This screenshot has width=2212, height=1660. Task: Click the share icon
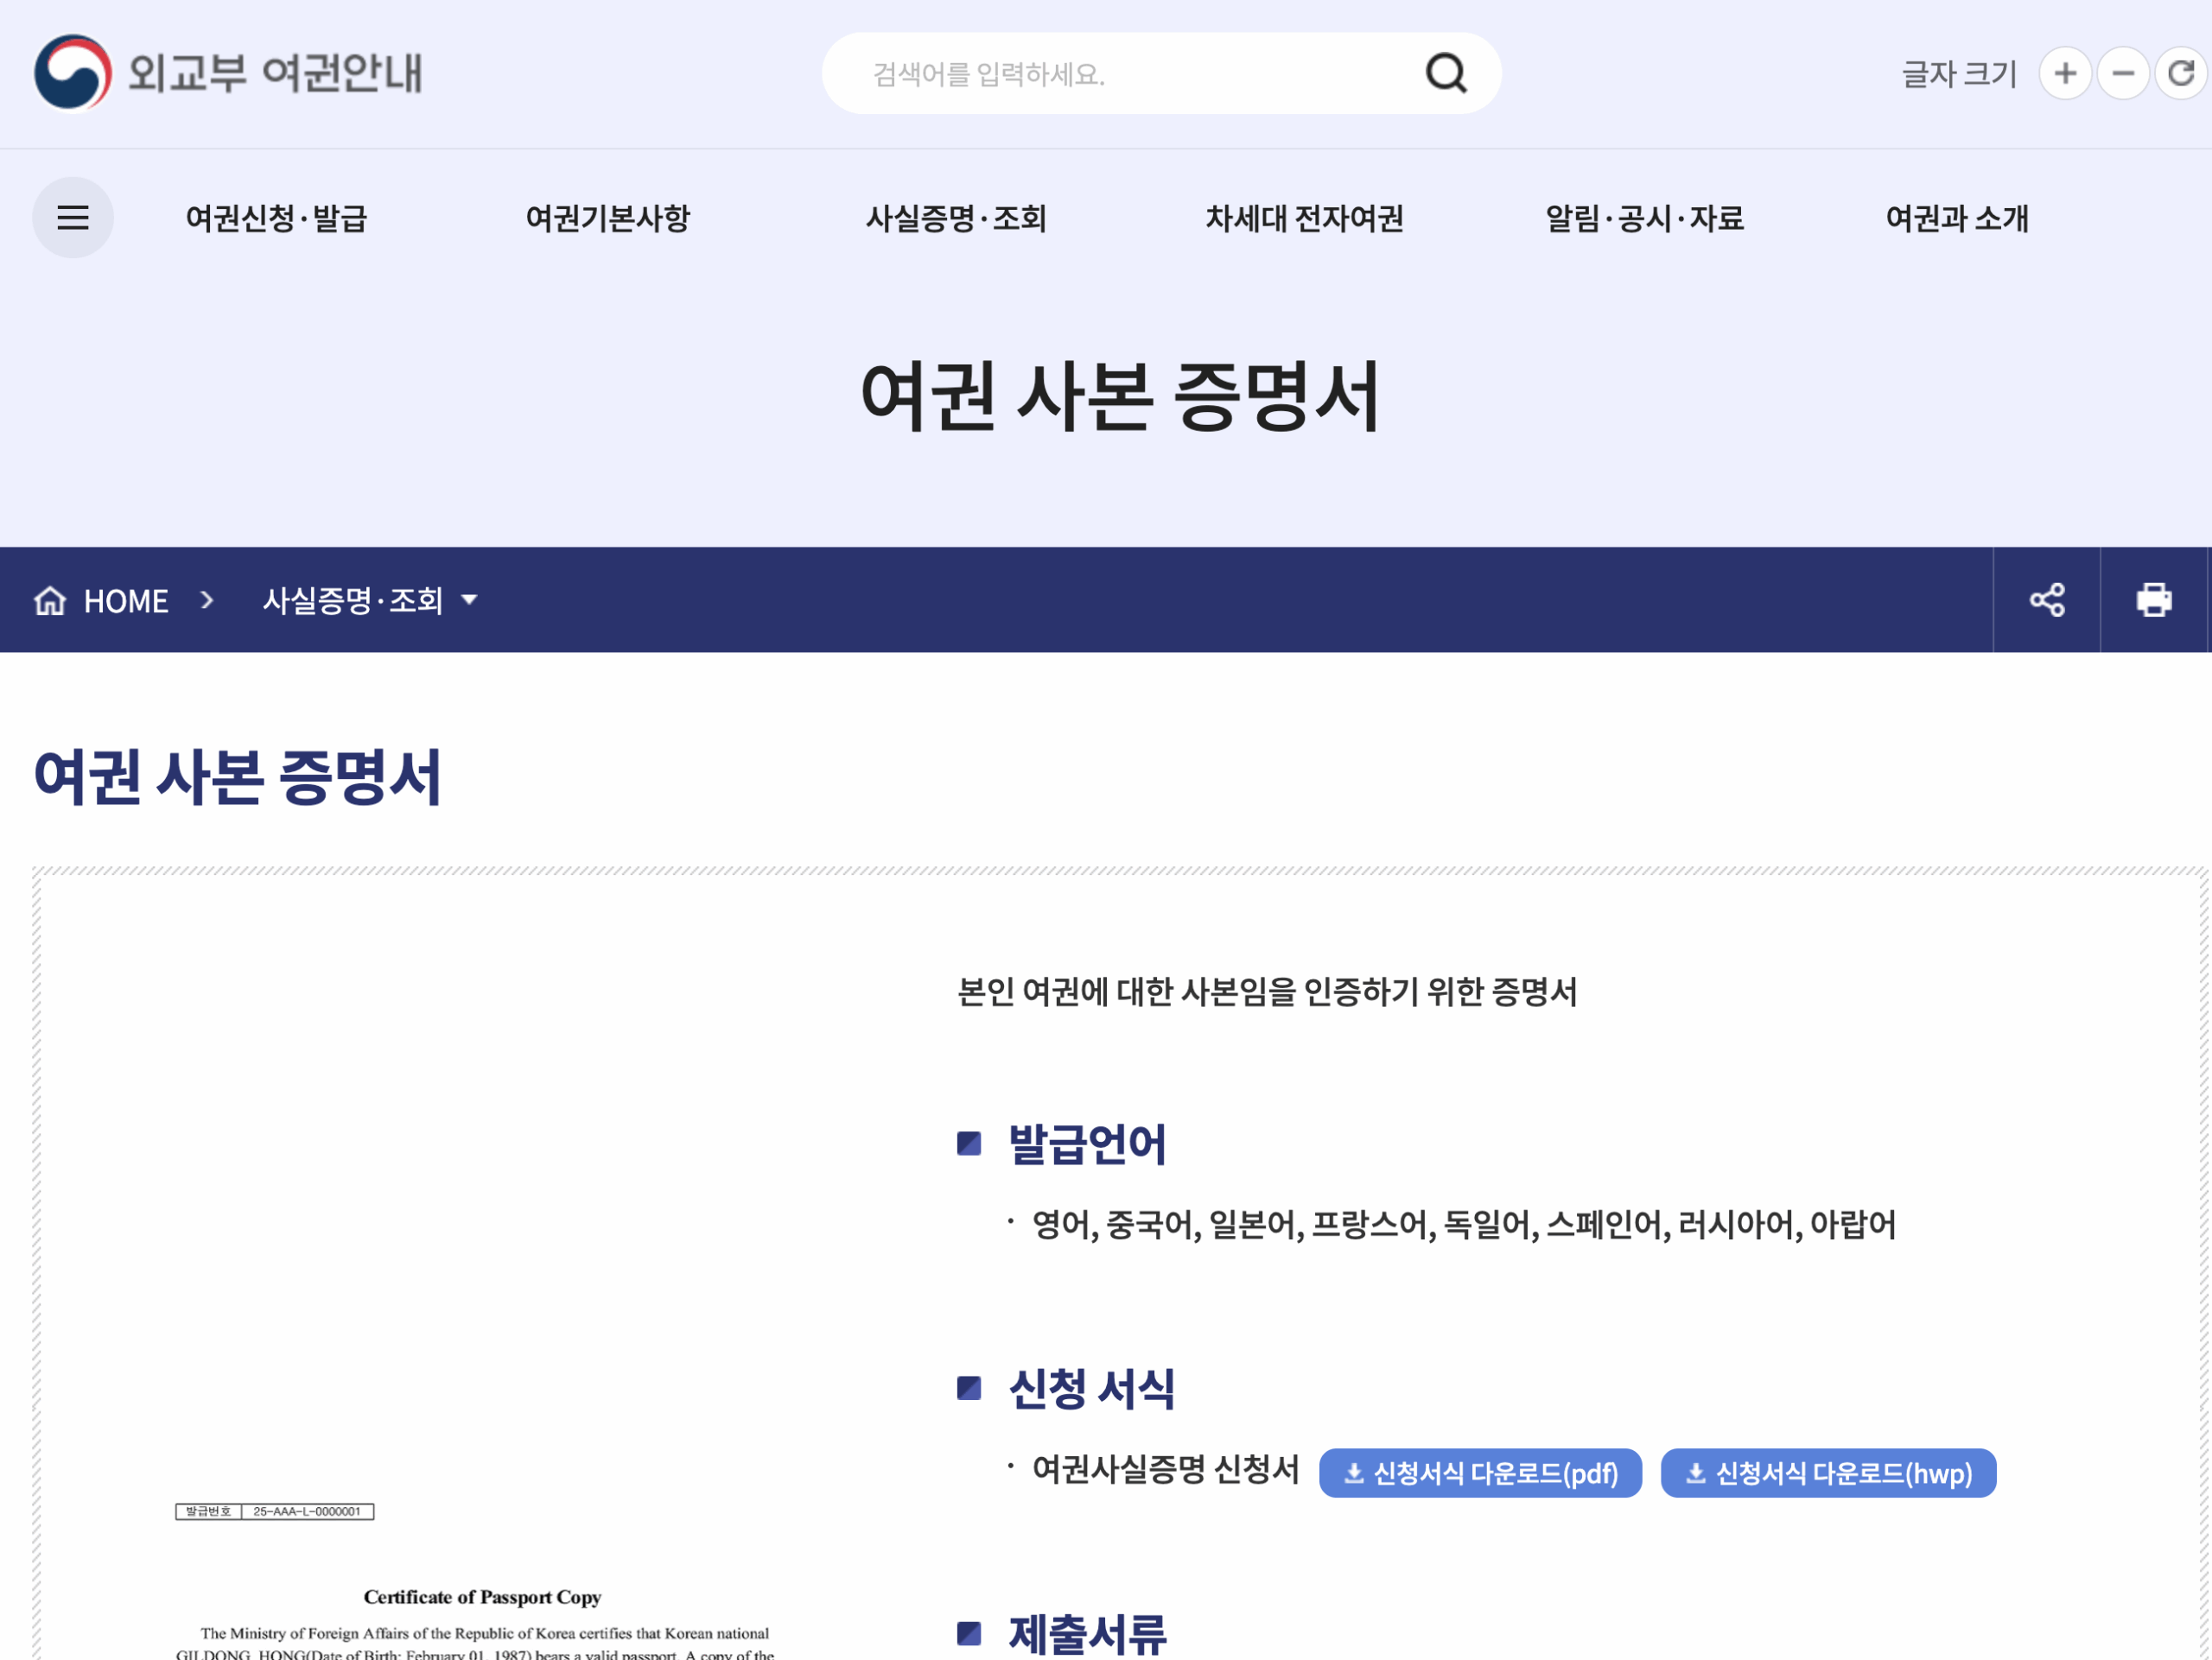2047,599
